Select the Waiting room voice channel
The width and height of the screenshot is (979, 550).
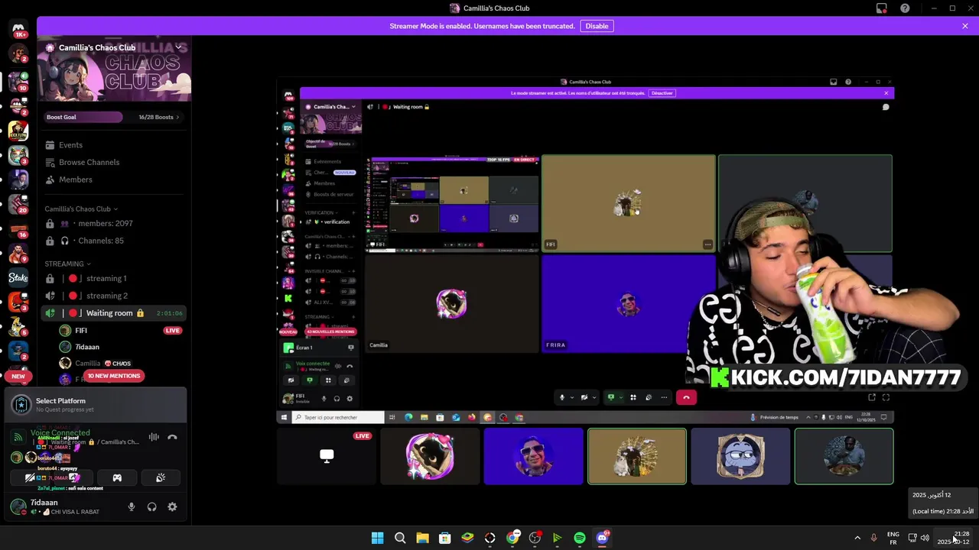(115, 313)
